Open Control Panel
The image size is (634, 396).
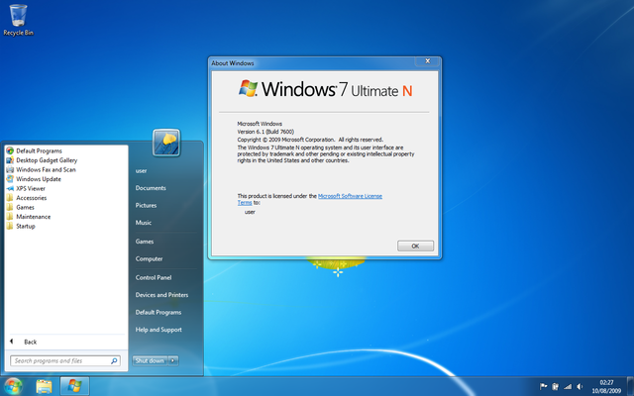coord(154,277)
